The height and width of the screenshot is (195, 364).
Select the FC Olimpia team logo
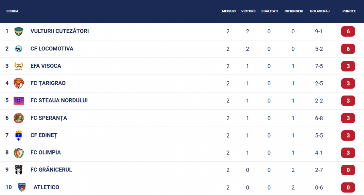pos(19,153)
